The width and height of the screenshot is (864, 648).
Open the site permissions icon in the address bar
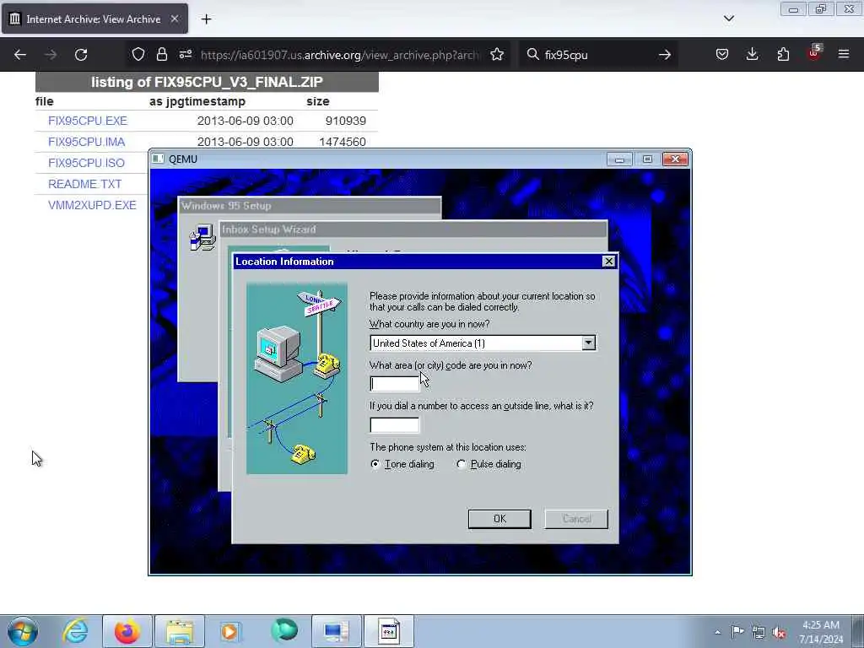click(185, 54)
